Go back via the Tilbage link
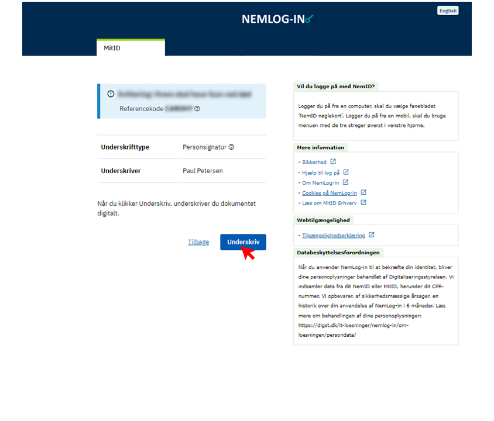Viewport: 494px width, 421px height. (198, 242)
